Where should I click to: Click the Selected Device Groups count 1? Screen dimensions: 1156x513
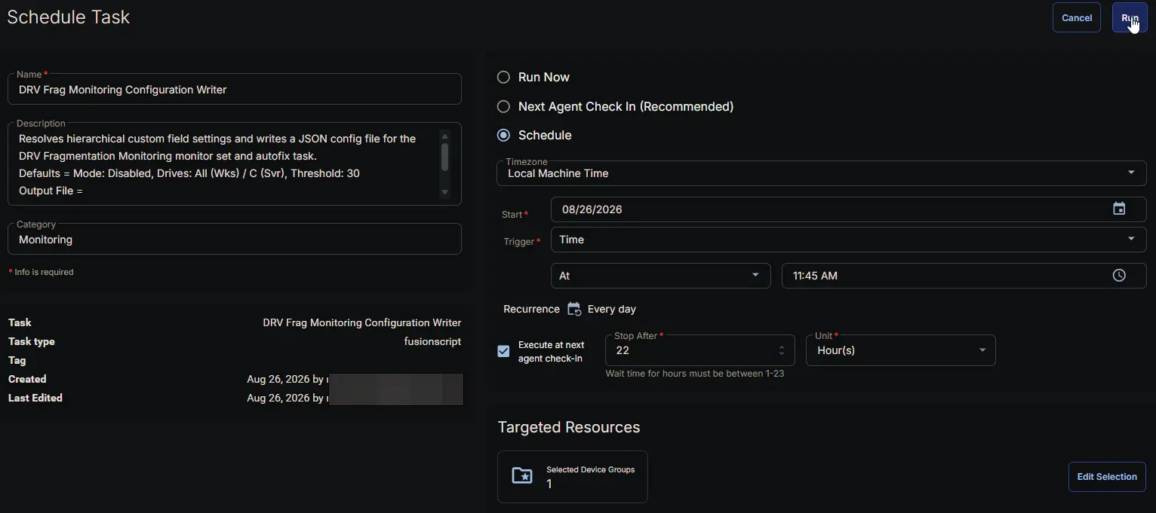coord(549,484)
